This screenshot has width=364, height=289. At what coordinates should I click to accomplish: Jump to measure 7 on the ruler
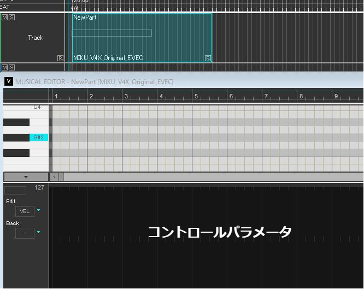[266, 96]
